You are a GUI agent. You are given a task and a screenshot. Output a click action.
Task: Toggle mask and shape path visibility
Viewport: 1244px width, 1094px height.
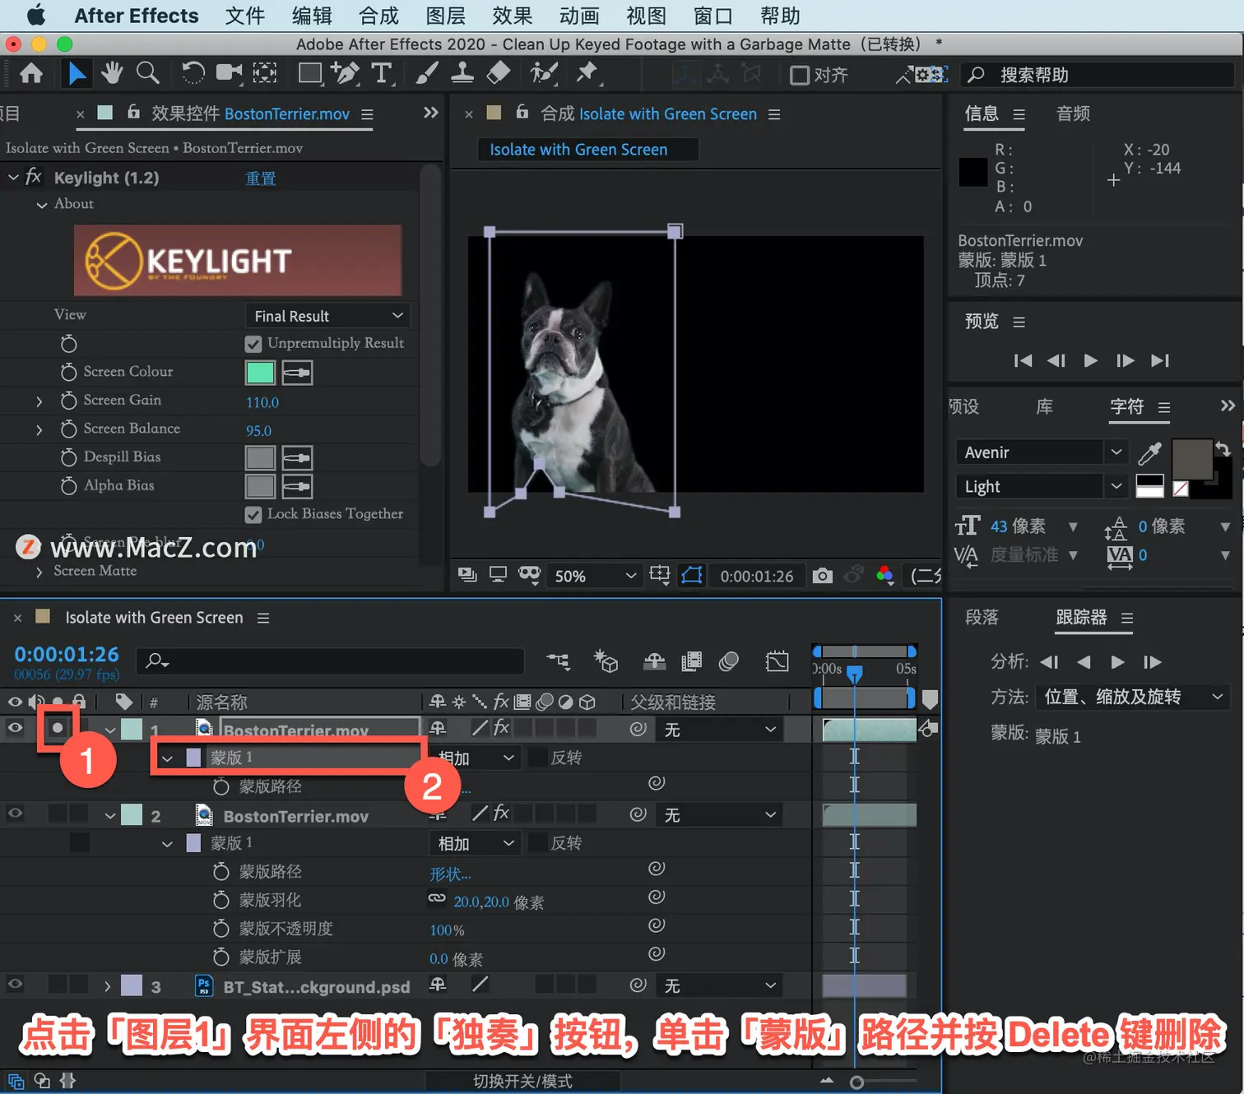(x=692, y=575)
